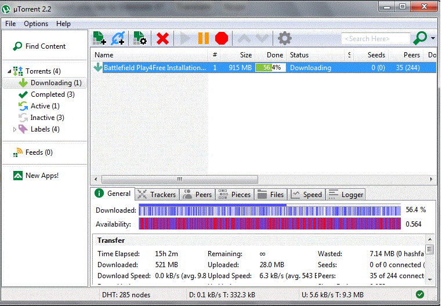Click the green network status icon
Image resolution: width=442 pixels, height=306 pixels.
coord(420,294)
